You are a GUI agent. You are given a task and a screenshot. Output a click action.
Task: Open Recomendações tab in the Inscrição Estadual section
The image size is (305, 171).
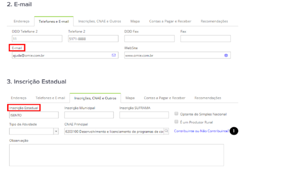(x=208, y=98)
